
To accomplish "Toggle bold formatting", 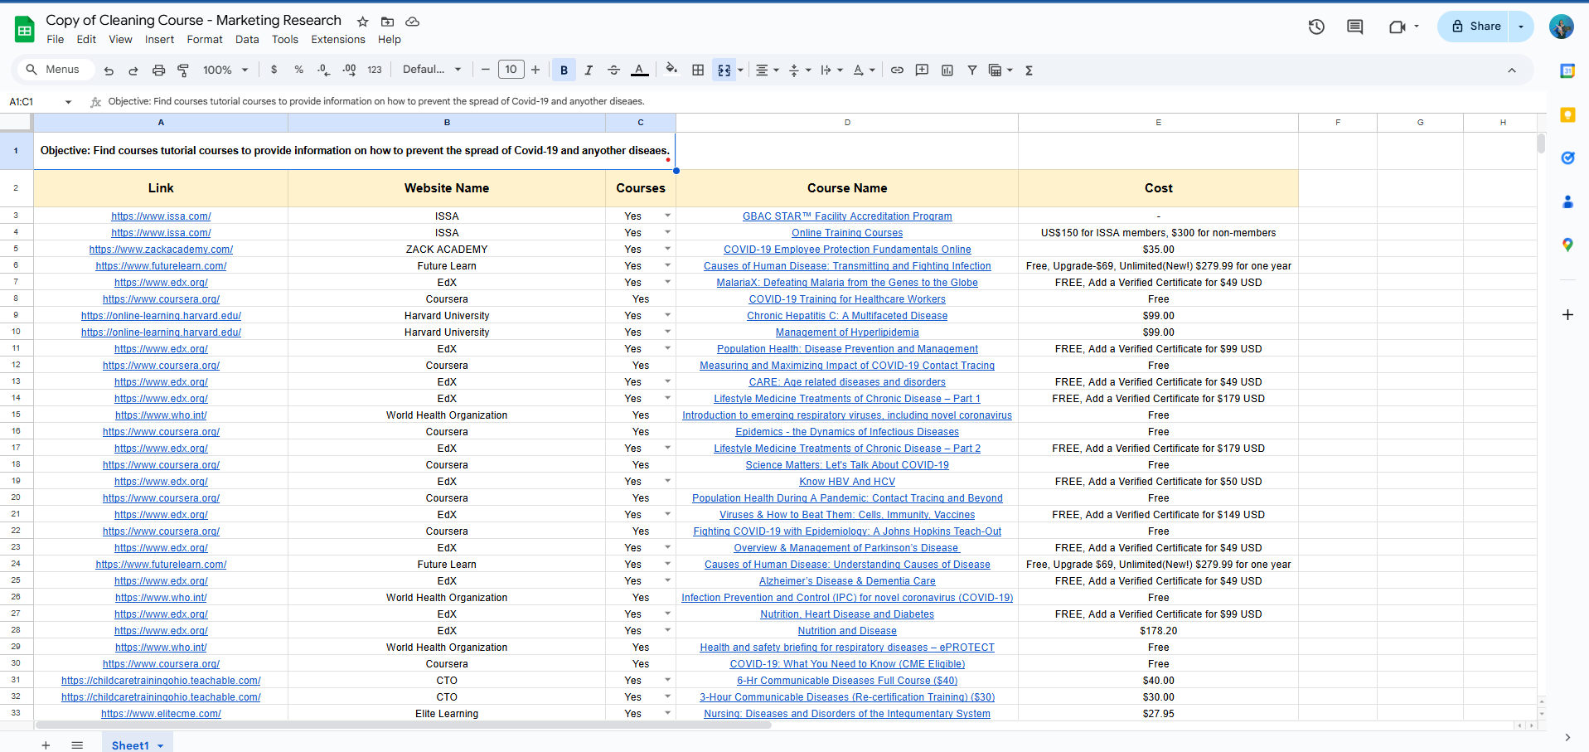I will pos(564,70).
